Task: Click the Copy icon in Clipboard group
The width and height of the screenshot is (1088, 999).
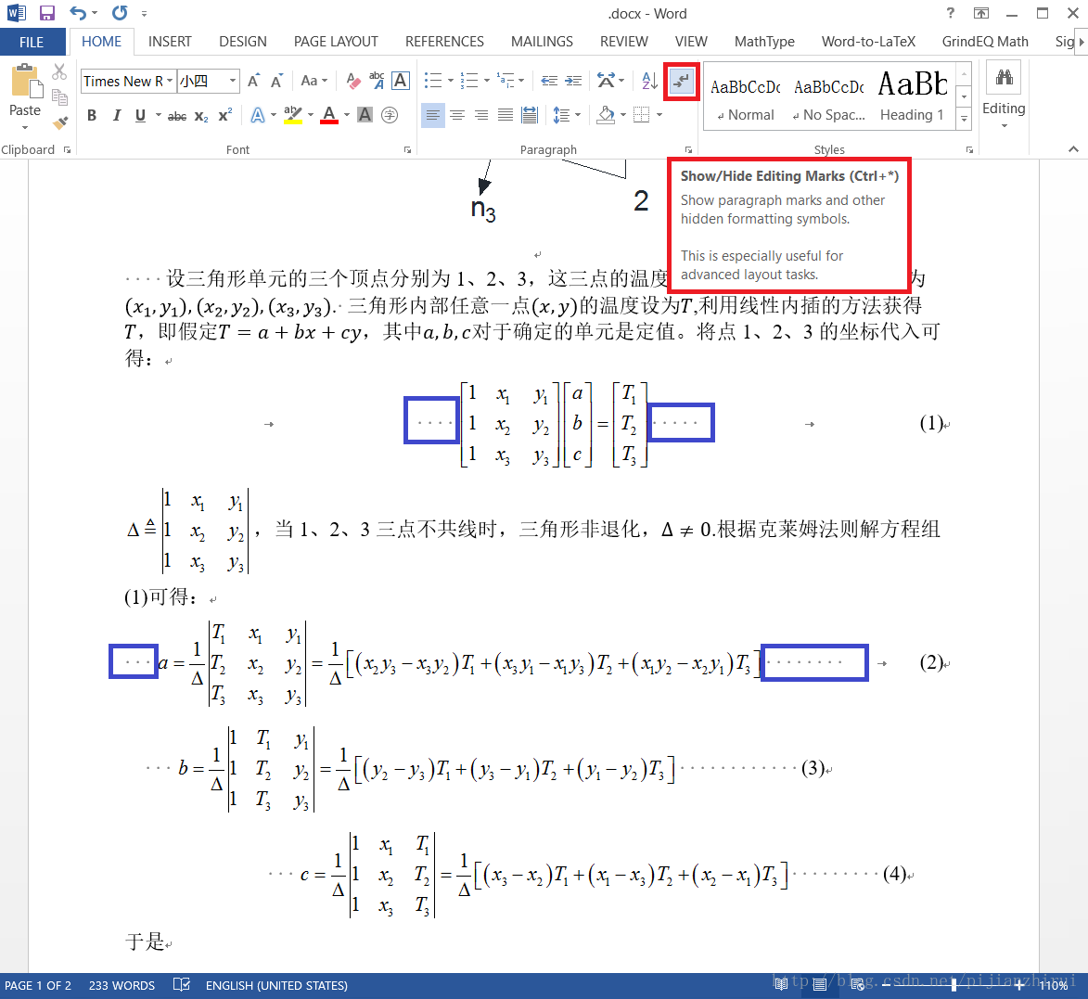Action: click(59, 97)
